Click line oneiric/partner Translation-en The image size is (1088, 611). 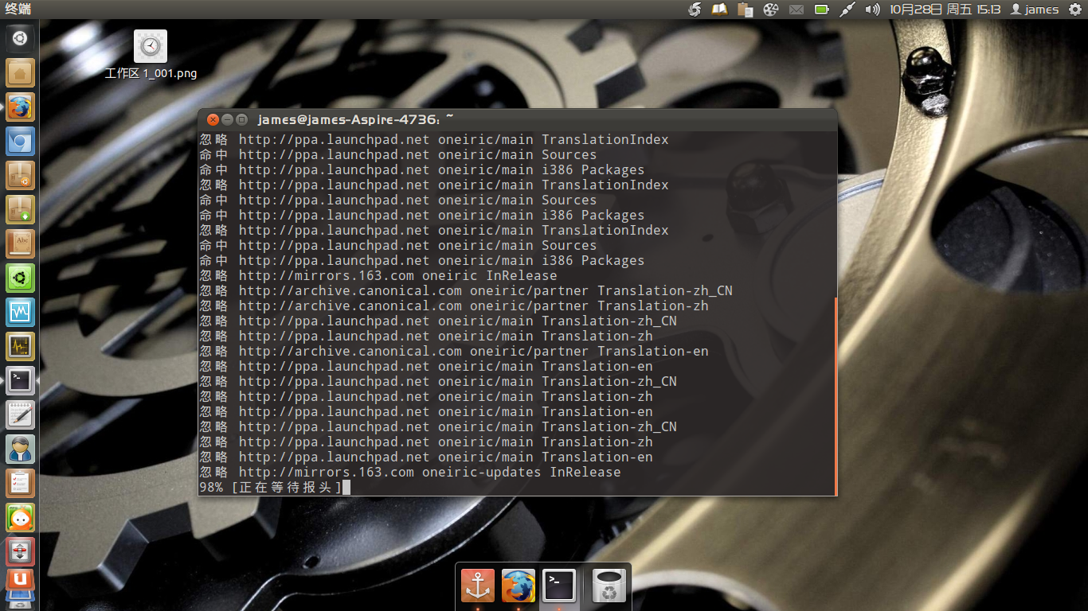coord(454,351)
